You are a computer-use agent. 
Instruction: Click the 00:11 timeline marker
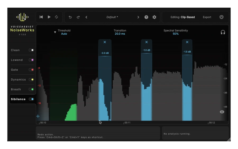click(x=127, y=123)
